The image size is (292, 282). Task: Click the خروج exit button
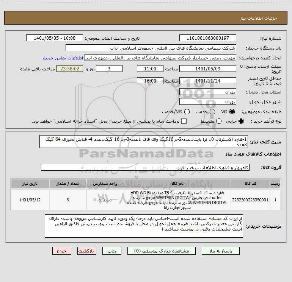pyautogui.click(x=62, y=251)
